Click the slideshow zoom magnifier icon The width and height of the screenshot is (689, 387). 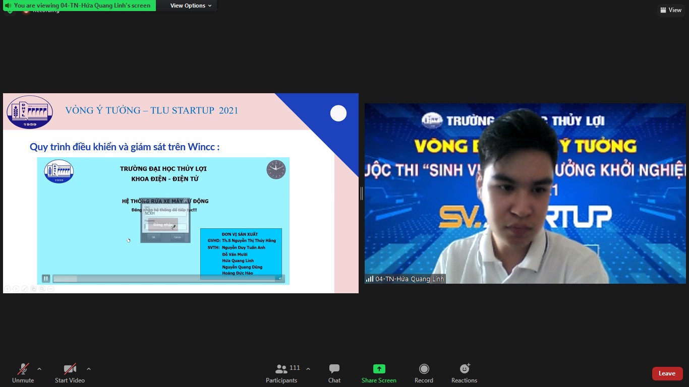(42, 289)
